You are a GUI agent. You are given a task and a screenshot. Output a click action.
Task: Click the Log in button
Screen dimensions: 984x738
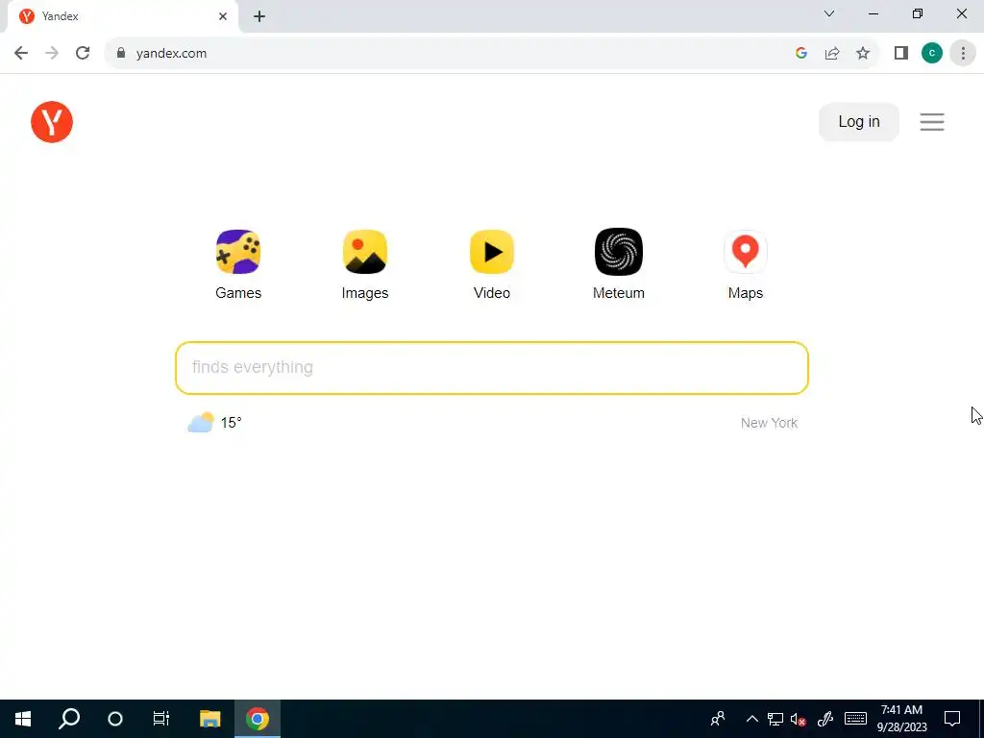[858, 122]
